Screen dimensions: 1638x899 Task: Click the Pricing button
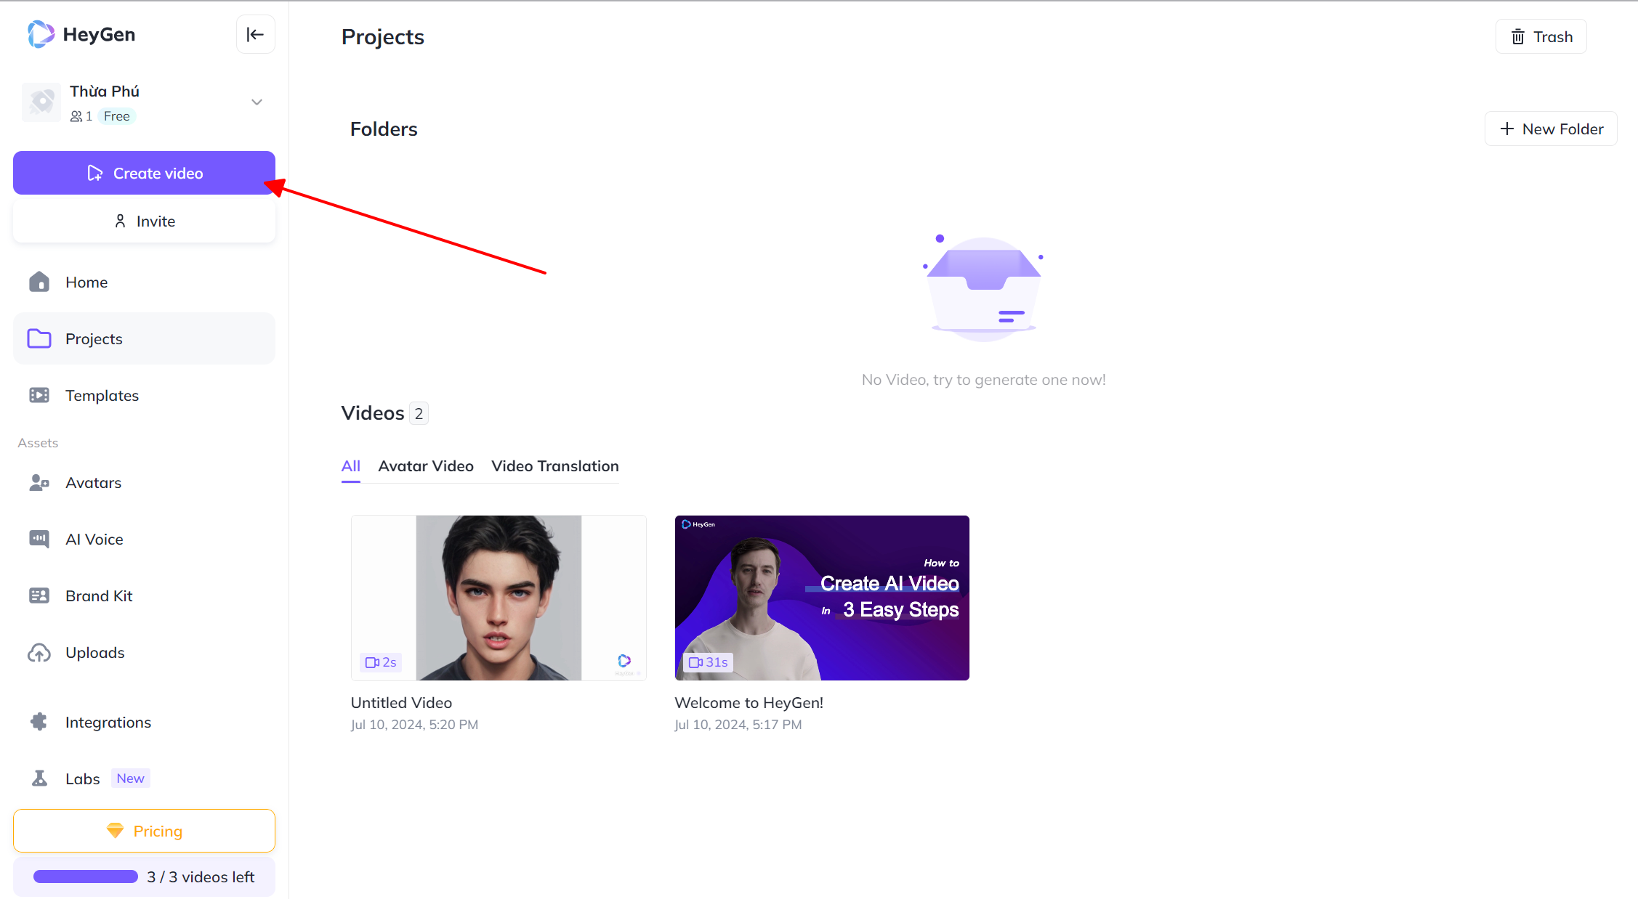(x=144, y=831)
